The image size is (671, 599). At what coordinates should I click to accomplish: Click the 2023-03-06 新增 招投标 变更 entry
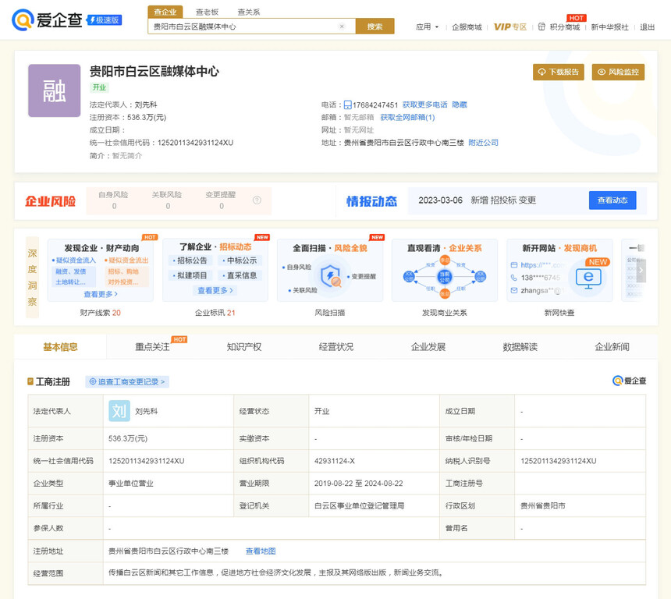click(478, 200)
